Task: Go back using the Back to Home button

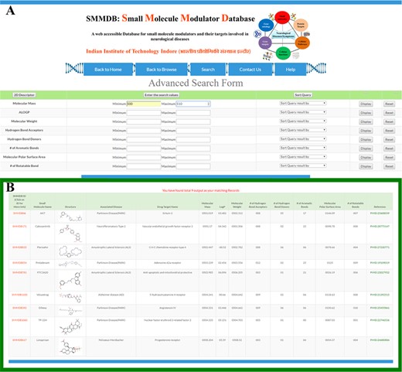Action: click(108, 70)
